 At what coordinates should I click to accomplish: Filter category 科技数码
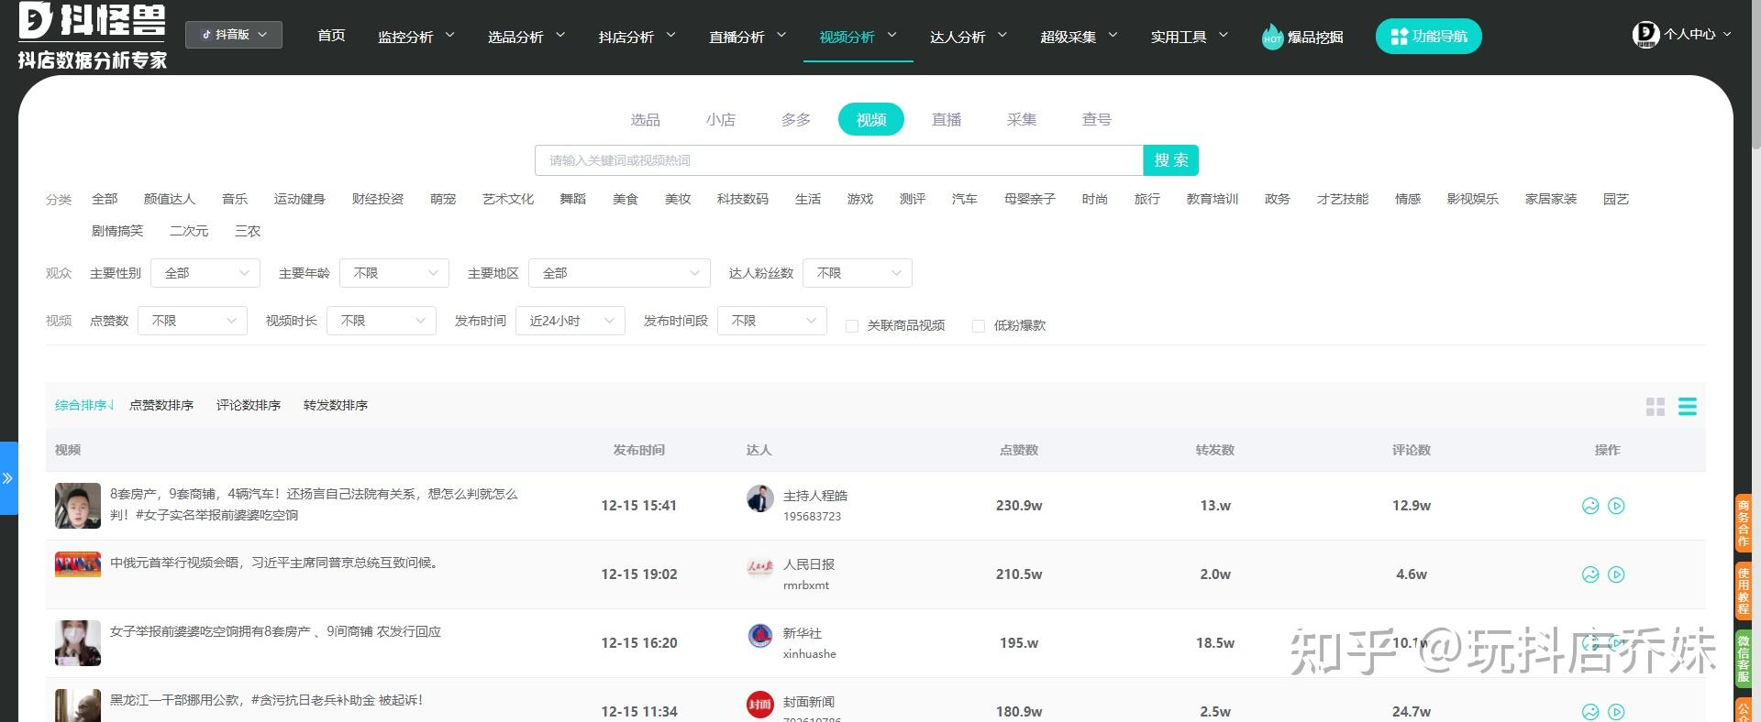pyautogui.click(x=743, y=199)
